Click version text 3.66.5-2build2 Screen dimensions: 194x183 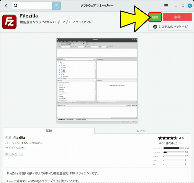click(x=32, y=143)
